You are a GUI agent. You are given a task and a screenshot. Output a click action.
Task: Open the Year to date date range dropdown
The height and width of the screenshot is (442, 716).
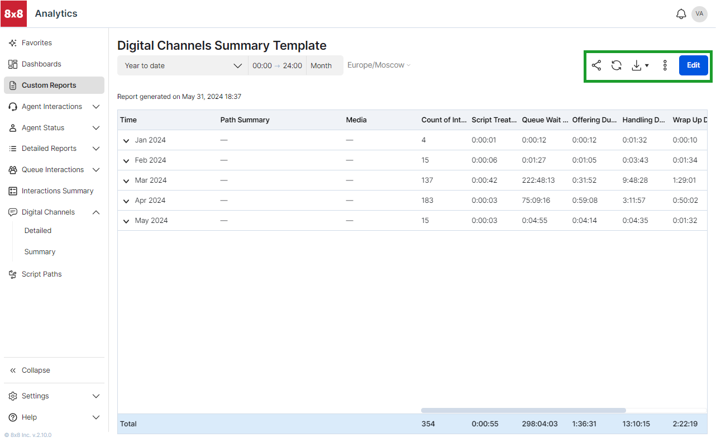pos(183,65)
